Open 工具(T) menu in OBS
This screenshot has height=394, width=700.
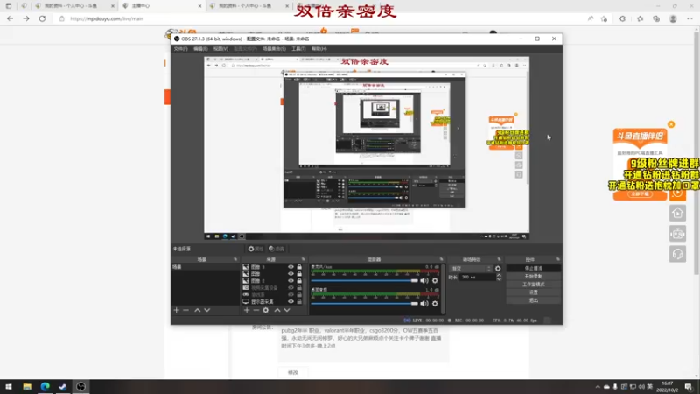point(298,49)
